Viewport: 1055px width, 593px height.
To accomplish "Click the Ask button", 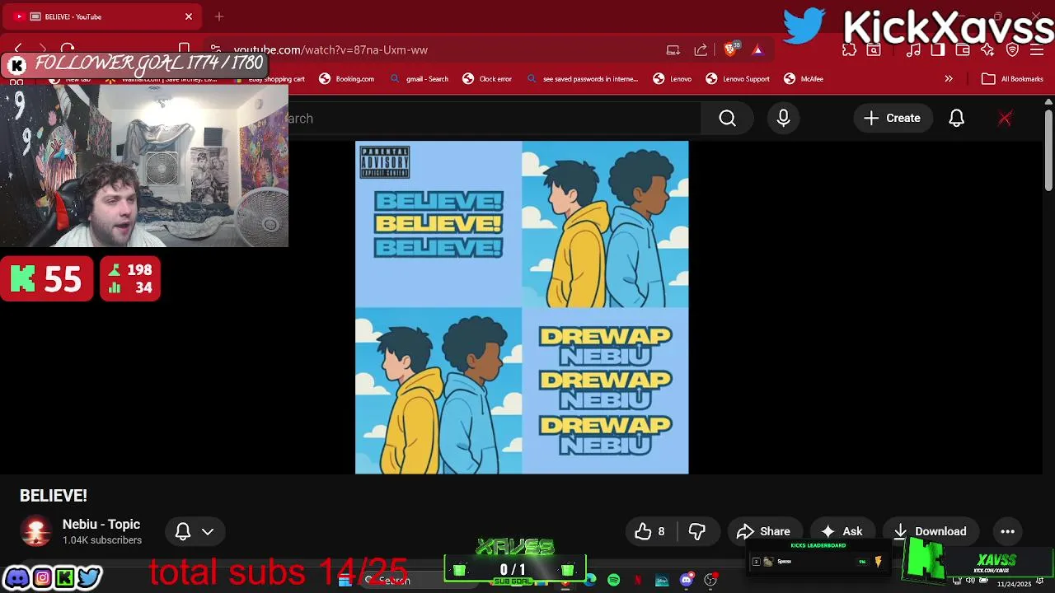I will (x=842, y=531).
